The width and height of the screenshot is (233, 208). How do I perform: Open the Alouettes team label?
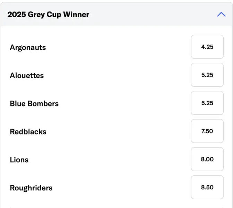pyautogui.click(x=27, y=76)
